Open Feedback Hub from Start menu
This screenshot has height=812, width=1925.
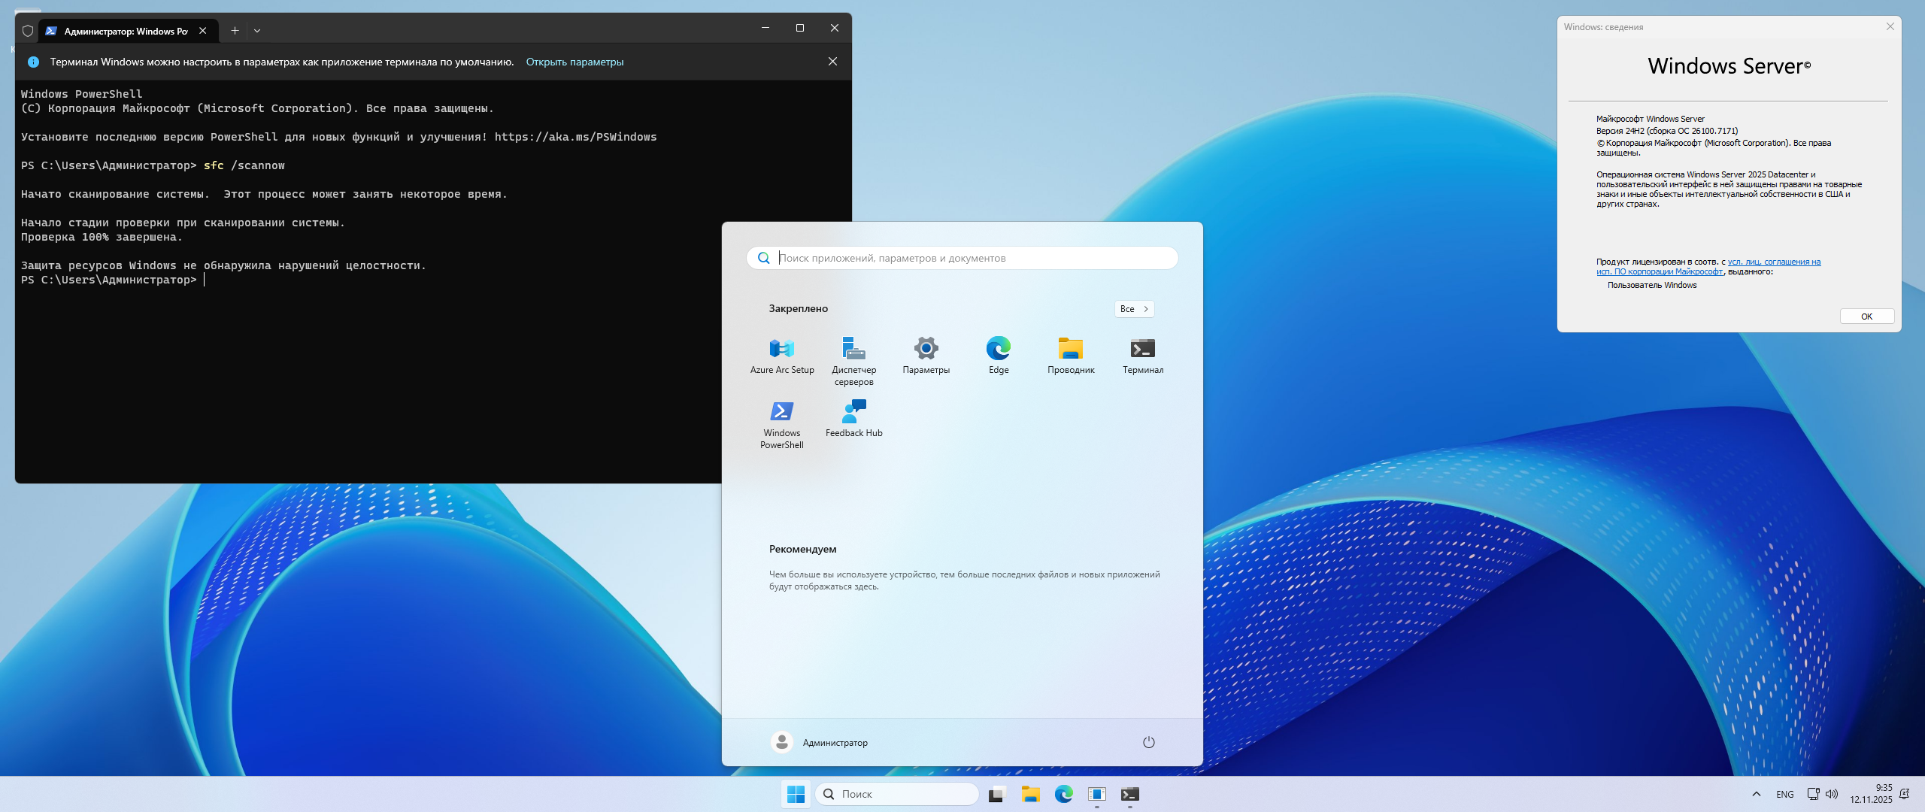[x=853, y=418]
